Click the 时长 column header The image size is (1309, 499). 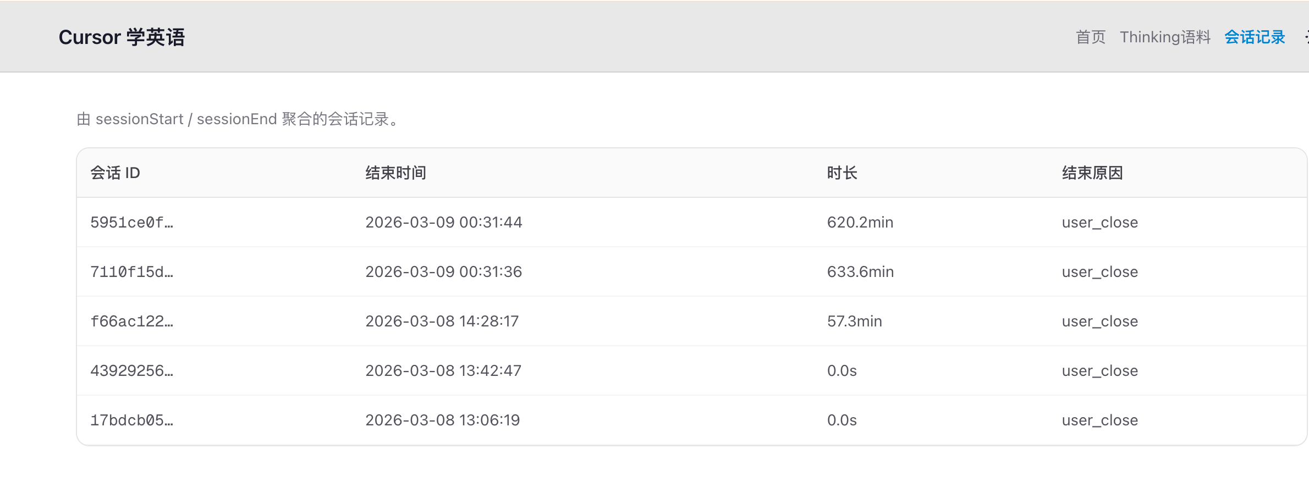coord(842,173)
